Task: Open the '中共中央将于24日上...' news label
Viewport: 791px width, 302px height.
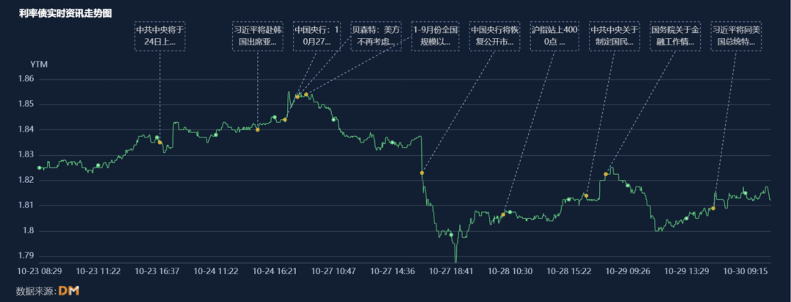Action: [x=160, y=36]
